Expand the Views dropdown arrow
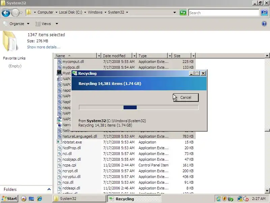 point(57,24)
